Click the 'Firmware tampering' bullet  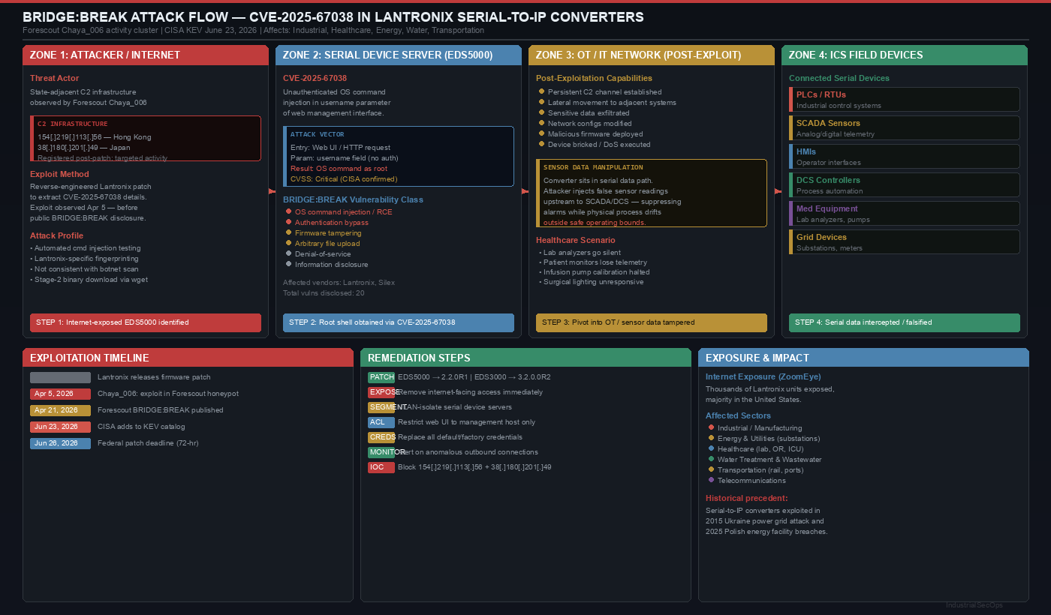(322, 233)
